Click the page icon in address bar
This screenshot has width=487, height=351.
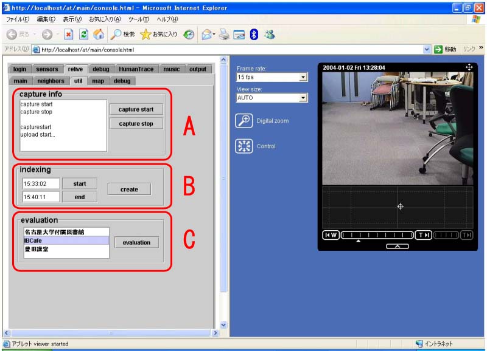[37, 50]
